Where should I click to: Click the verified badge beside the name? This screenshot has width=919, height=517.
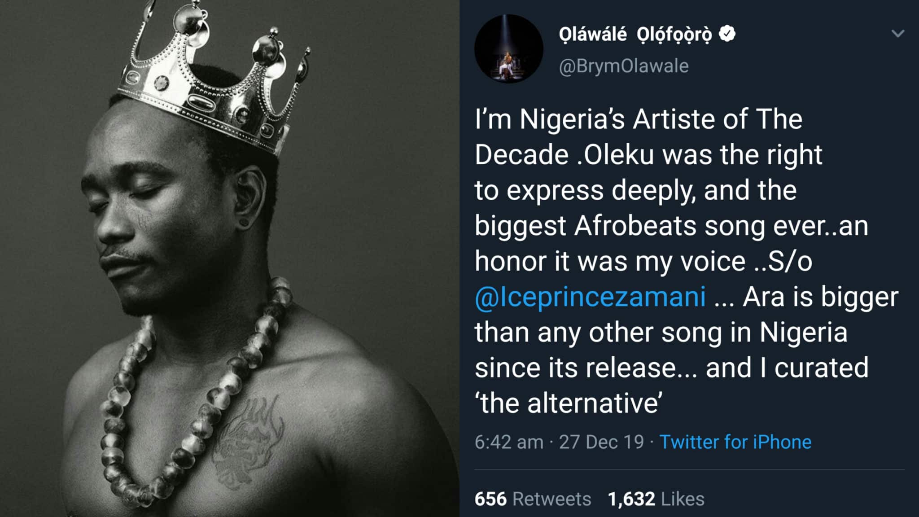pyautogui.click(x=727, y=34)
